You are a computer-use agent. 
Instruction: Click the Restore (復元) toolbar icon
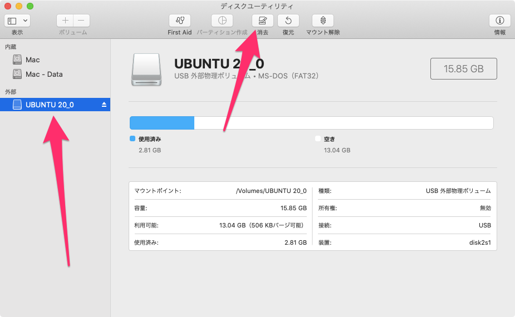(288, 21)
